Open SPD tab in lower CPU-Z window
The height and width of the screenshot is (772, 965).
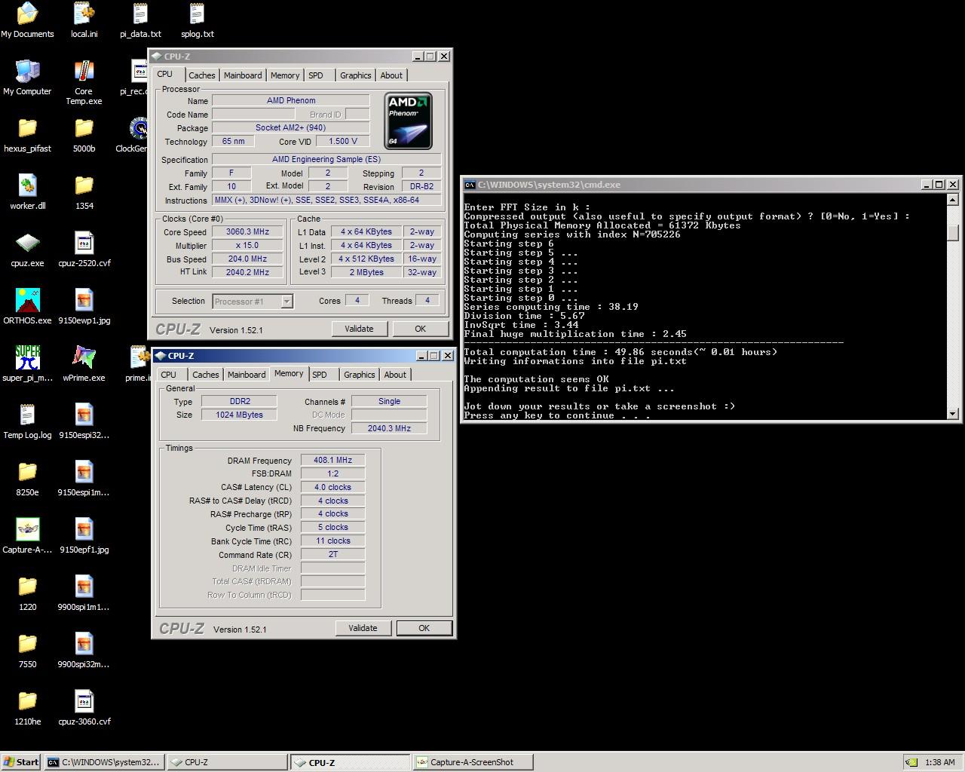click(x=320, y=375)
